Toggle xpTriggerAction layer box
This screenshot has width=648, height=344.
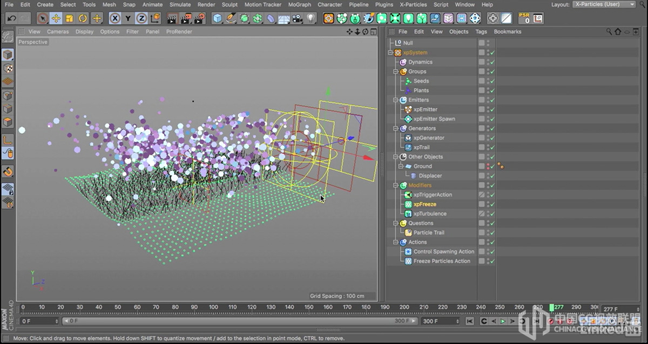pos(482,195)
